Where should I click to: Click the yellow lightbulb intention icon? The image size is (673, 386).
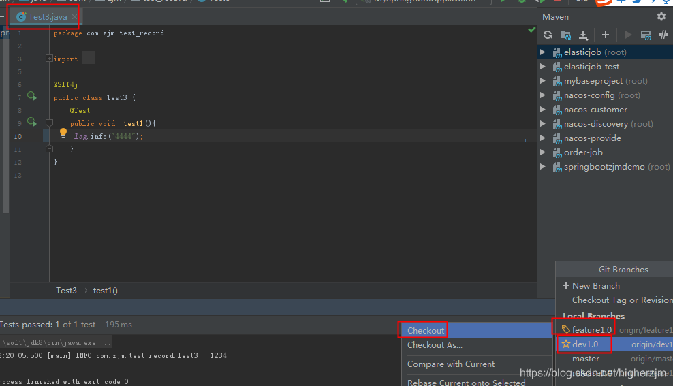[63, 133]
